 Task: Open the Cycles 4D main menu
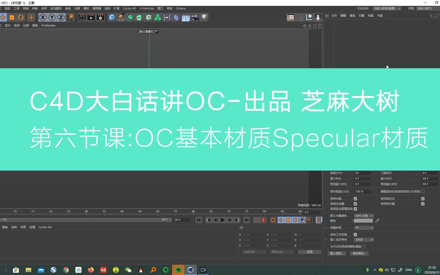coord(129,8)
